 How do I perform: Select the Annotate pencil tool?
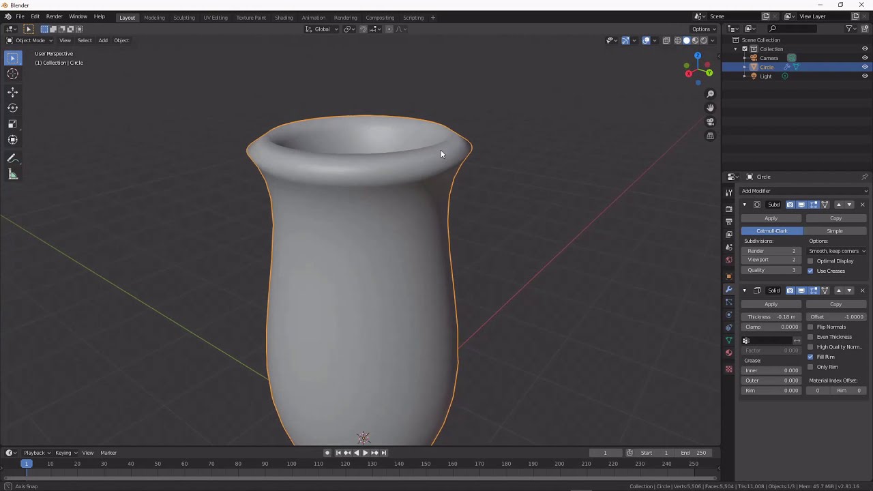12,158
